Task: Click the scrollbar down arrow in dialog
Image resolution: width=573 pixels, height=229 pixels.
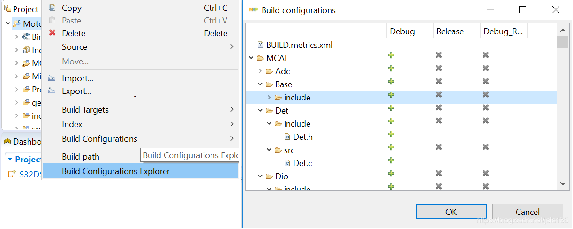Action: (562, 184)
